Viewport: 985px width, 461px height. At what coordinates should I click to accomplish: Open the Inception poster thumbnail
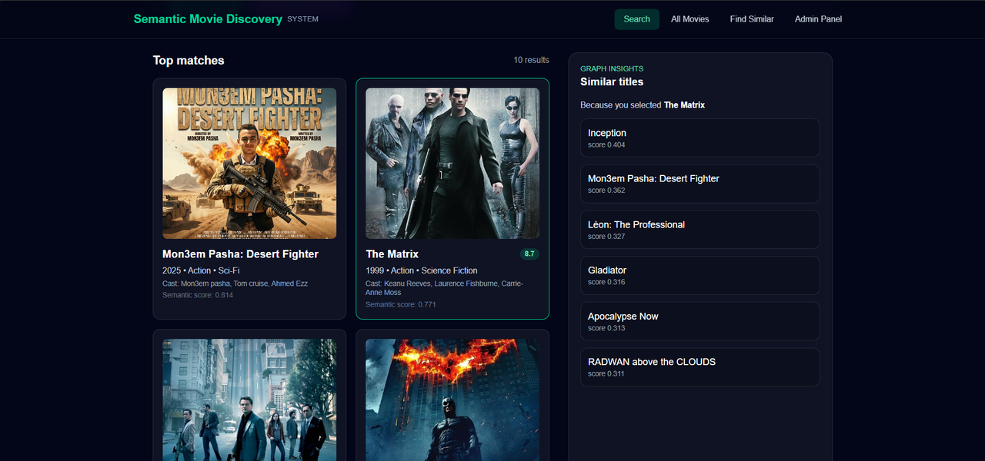coord(249,400)
